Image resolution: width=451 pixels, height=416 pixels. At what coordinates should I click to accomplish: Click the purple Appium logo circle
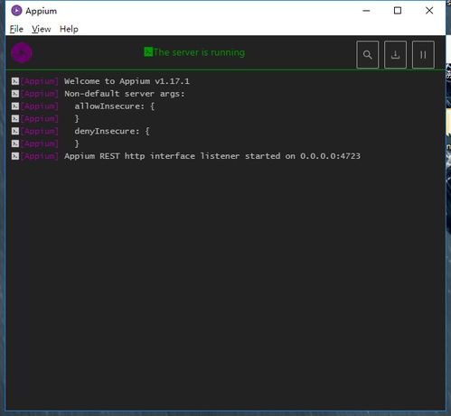pyautogui.click(x=22, y=52)
